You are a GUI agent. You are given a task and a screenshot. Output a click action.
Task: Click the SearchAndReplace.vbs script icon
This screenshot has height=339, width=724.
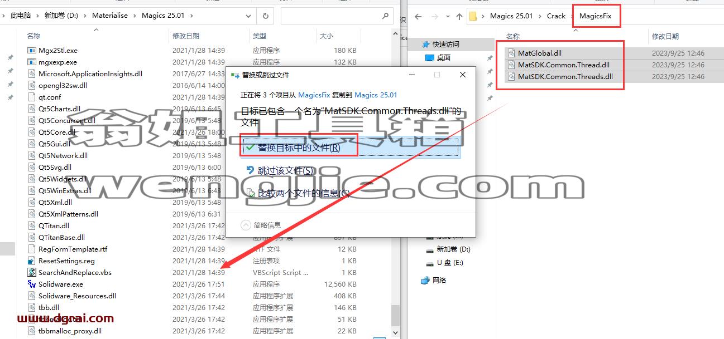[x=32, y=272]
